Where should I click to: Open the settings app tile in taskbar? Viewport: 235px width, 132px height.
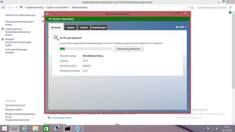[14, 128]
